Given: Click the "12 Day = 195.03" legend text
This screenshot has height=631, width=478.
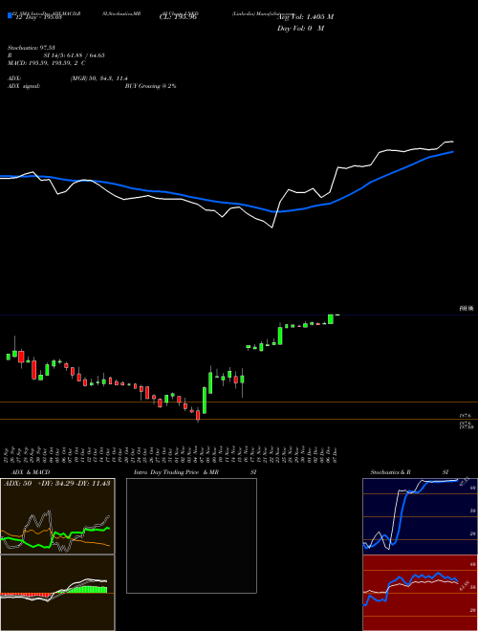Looking at the screenshot, I should [37, 17].
